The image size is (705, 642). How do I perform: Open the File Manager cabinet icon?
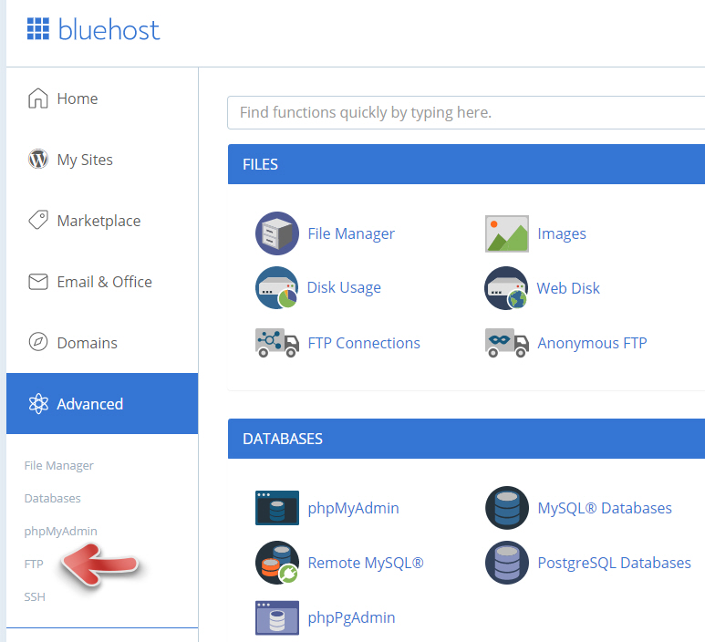coord(277,233)
